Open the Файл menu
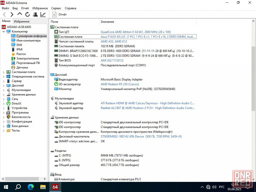 click(x=5, y=8)
